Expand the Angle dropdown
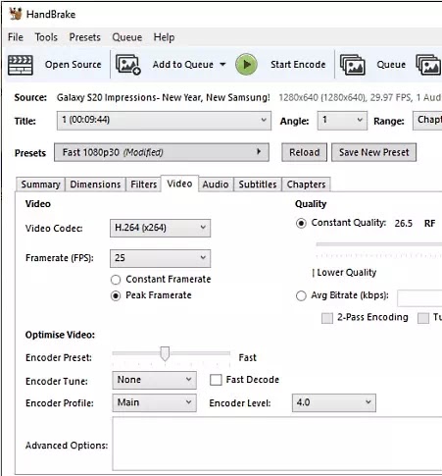 [342, 121]
